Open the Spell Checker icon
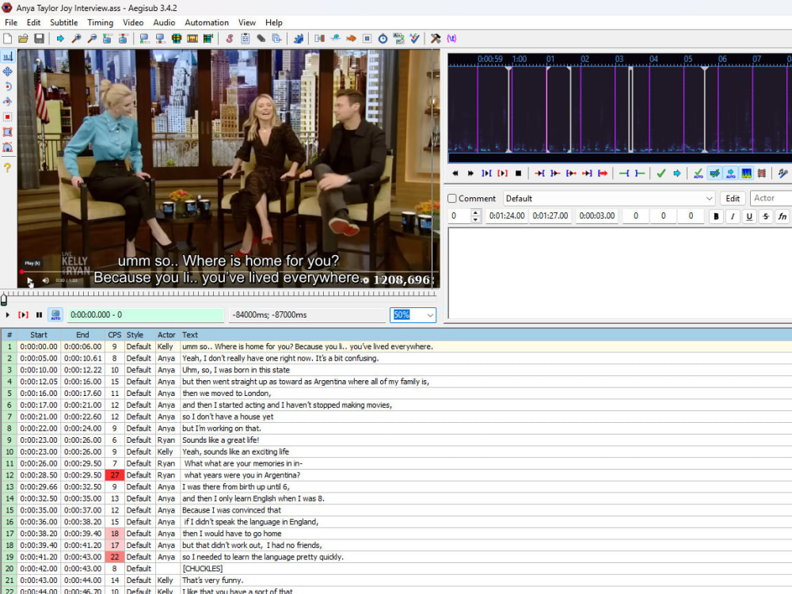 [x=415, y=38]
